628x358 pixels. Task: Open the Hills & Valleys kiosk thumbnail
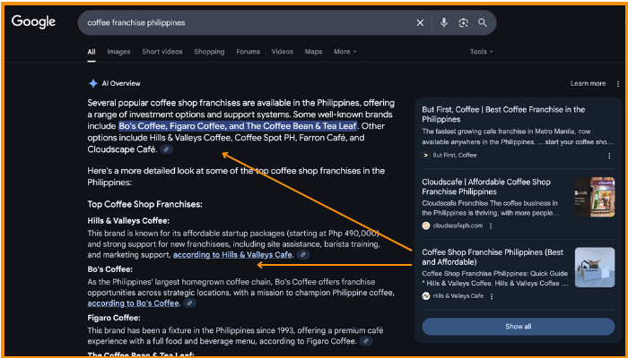pos(594,268)
